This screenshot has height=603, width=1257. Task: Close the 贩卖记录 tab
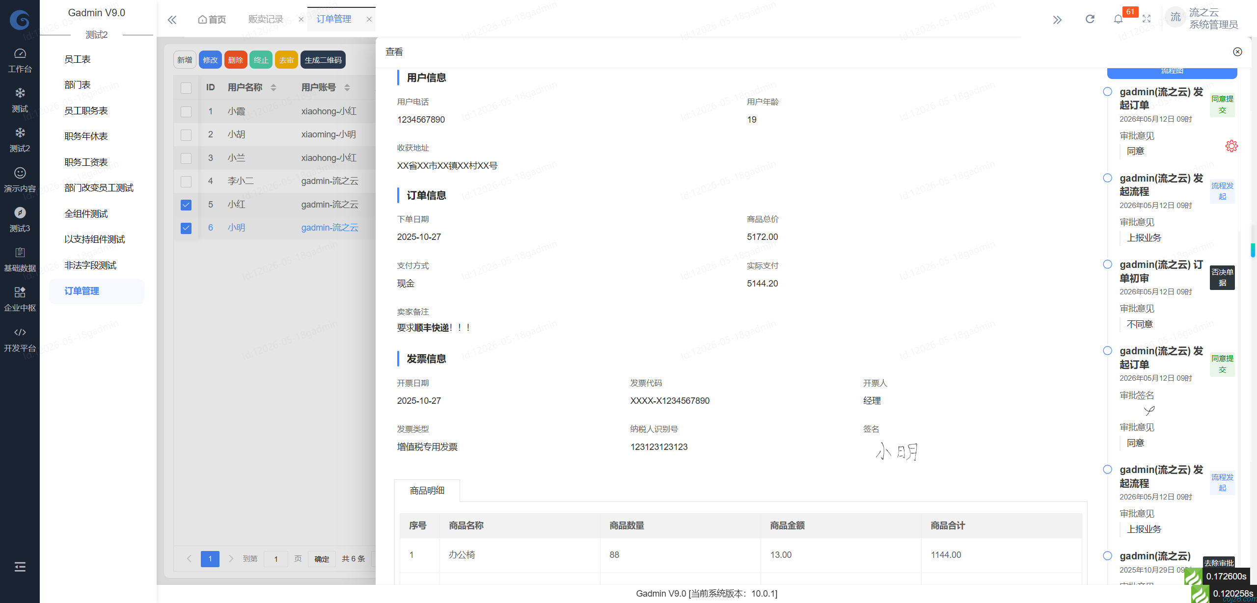(x=301, y=19)
